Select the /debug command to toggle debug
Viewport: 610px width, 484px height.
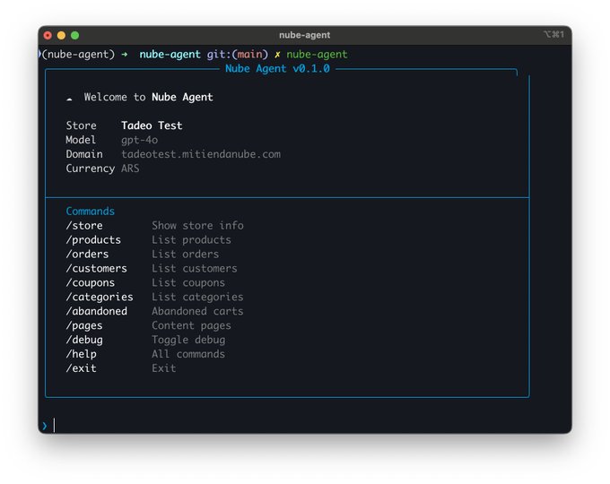point(84,340)
